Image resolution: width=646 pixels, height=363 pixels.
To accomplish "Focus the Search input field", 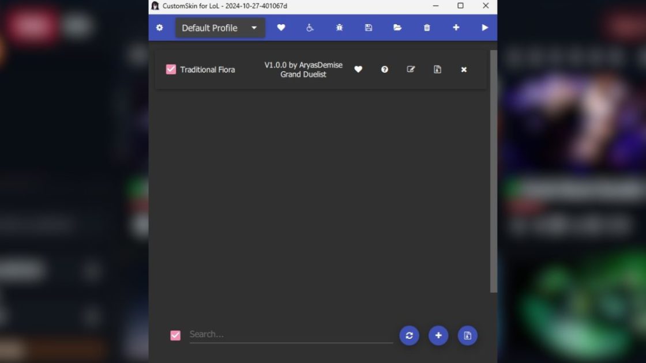I will click(291, 335).
